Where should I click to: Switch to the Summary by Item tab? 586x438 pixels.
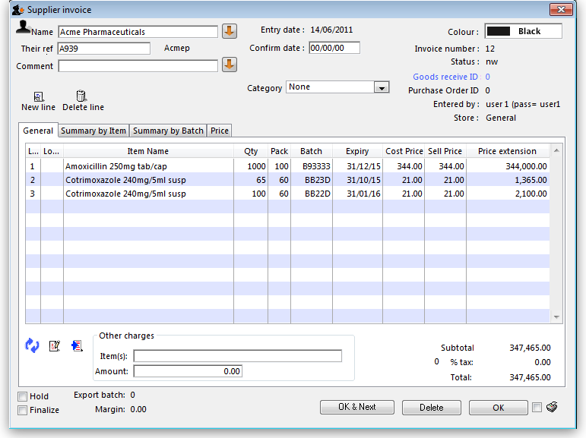point(93,131)
